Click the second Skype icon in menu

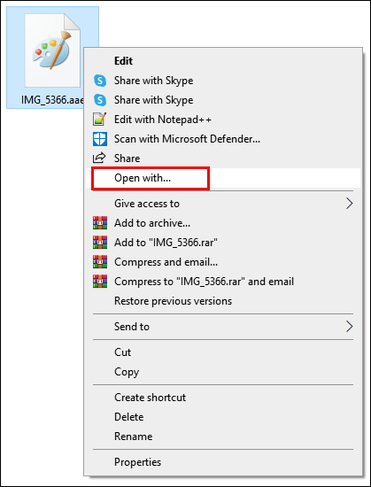100,100
